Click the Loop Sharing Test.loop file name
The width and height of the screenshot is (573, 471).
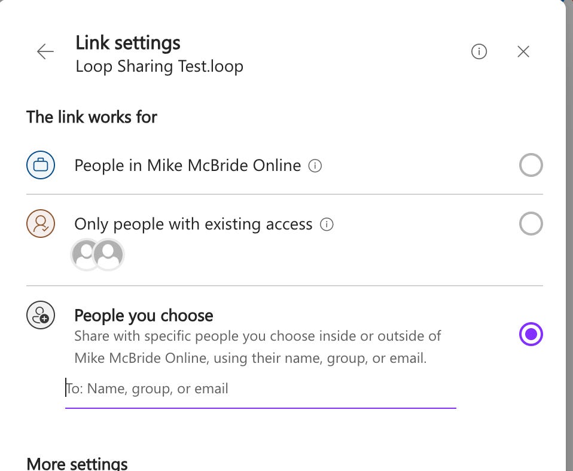tap(159, 66)
